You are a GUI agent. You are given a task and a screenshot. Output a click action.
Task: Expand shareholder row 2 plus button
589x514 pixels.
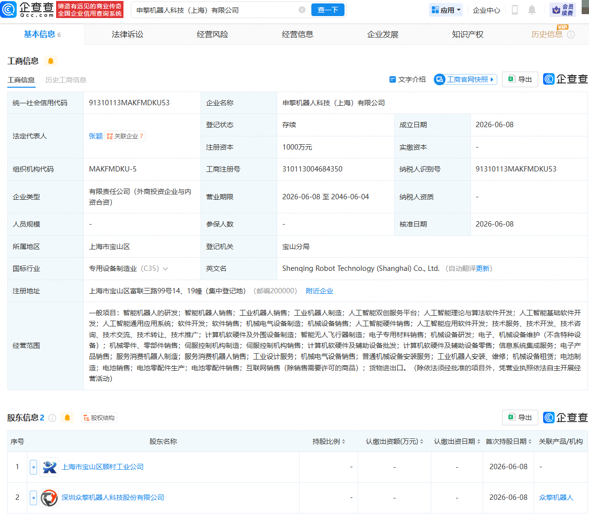pos(33,498)
